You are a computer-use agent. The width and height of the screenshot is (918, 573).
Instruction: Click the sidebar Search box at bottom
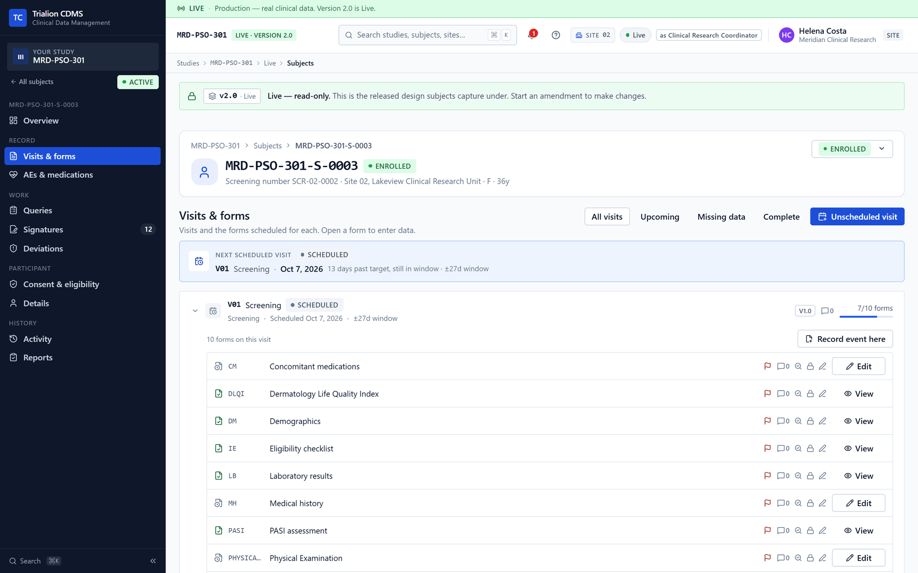coord(36,561)
